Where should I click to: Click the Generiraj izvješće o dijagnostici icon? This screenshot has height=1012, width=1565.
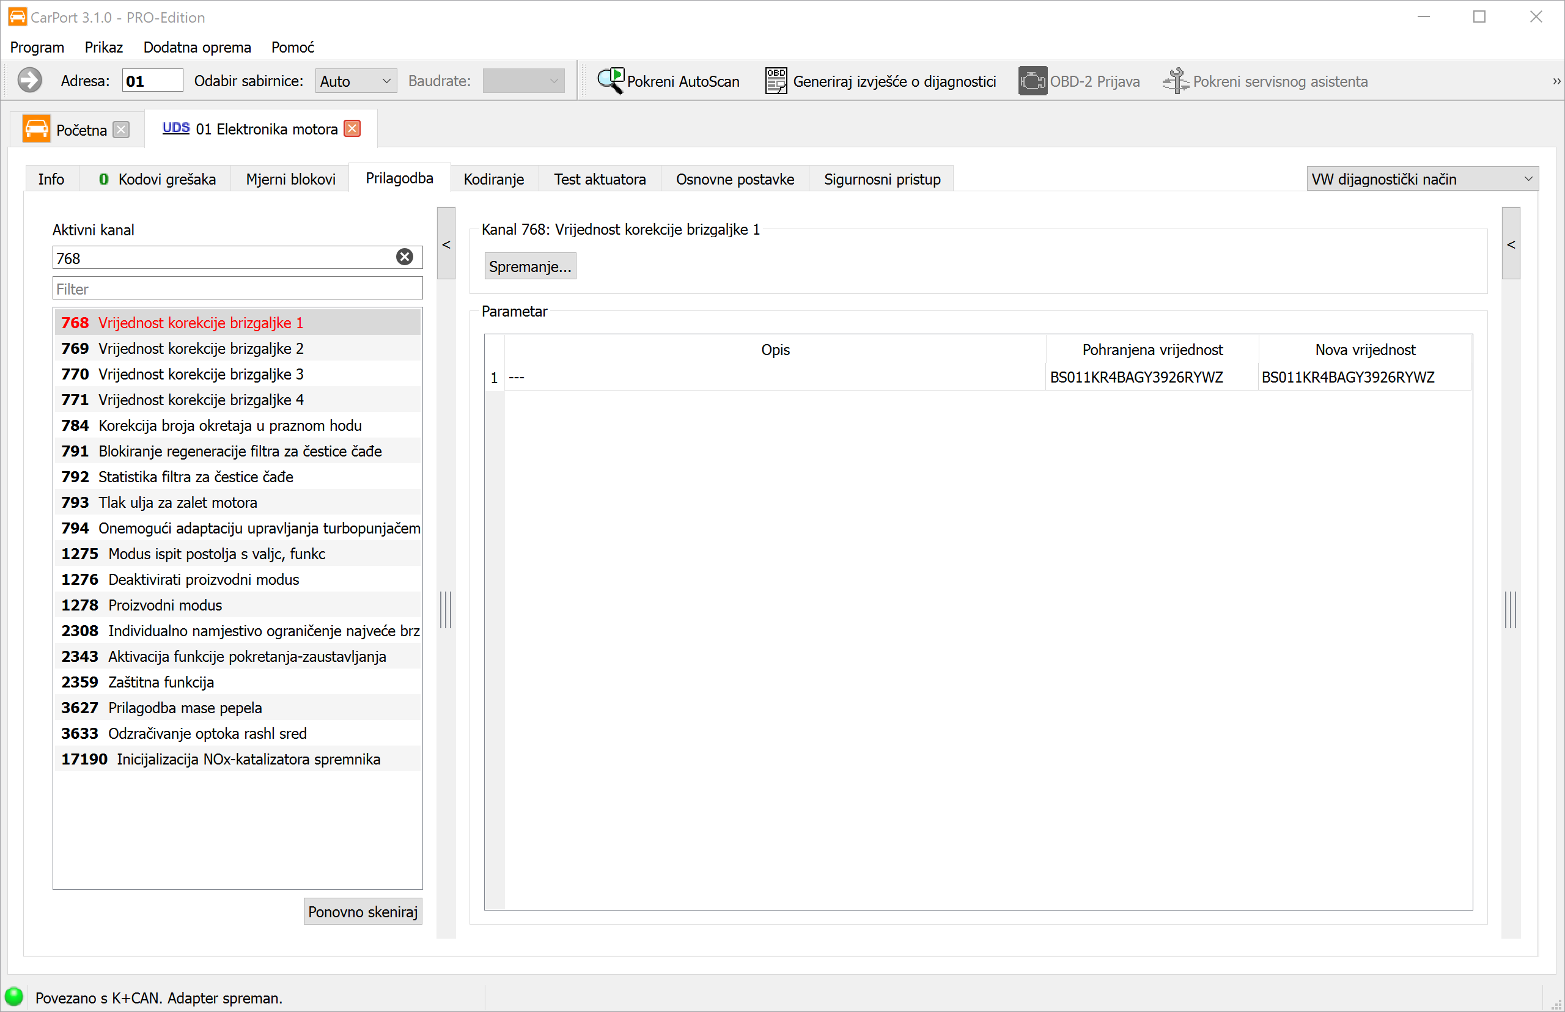pos(776,81)
